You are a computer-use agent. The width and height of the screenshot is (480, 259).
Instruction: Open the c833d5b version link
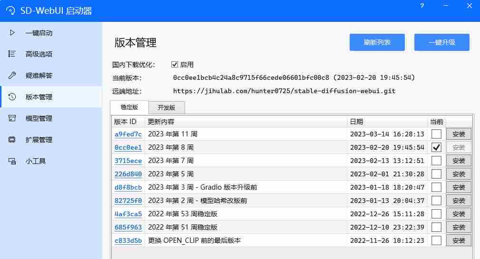tap(128, 240)
